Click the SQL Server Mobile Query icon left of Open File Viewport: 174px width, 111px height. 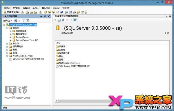coord(40,12)
